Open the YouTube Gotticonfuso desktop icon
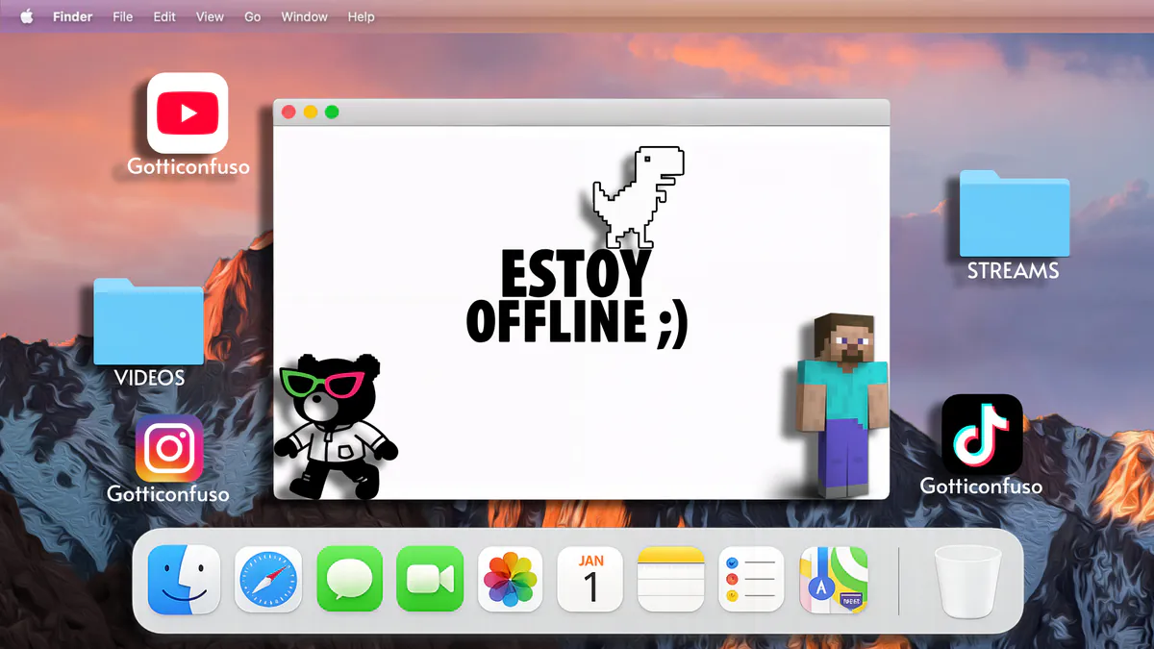 coord(188,113)
